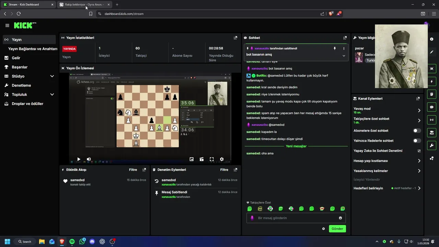Click samedxd username in Etkinlik Akışı
This screenshot has height=247, width=439.
tap(78, 180)
